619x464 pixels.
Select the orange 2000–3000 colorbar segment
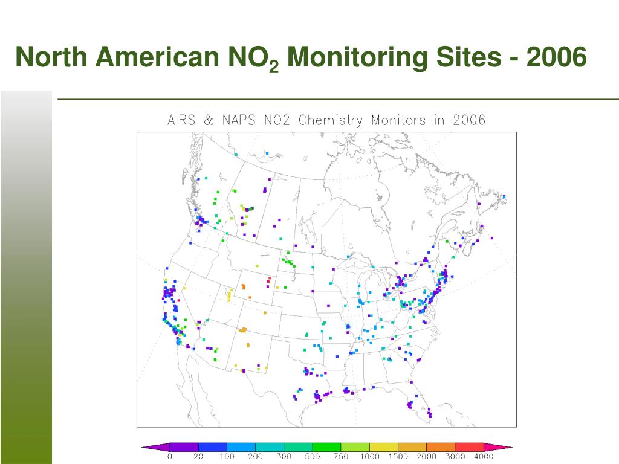(x=441, y=447)
